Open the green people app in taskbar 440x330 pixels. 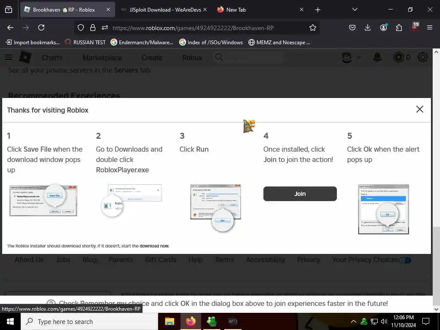pos(211,321)
